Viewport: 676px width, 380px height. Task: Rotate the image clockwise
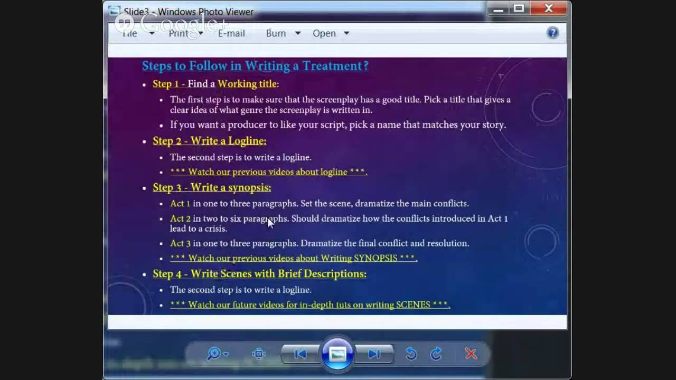coord(436,354)
